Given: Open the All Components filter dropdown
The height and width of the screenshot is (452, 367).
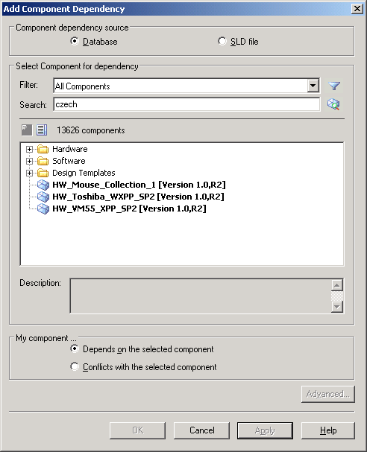Looking at the screenshot, I should (313, 86).
